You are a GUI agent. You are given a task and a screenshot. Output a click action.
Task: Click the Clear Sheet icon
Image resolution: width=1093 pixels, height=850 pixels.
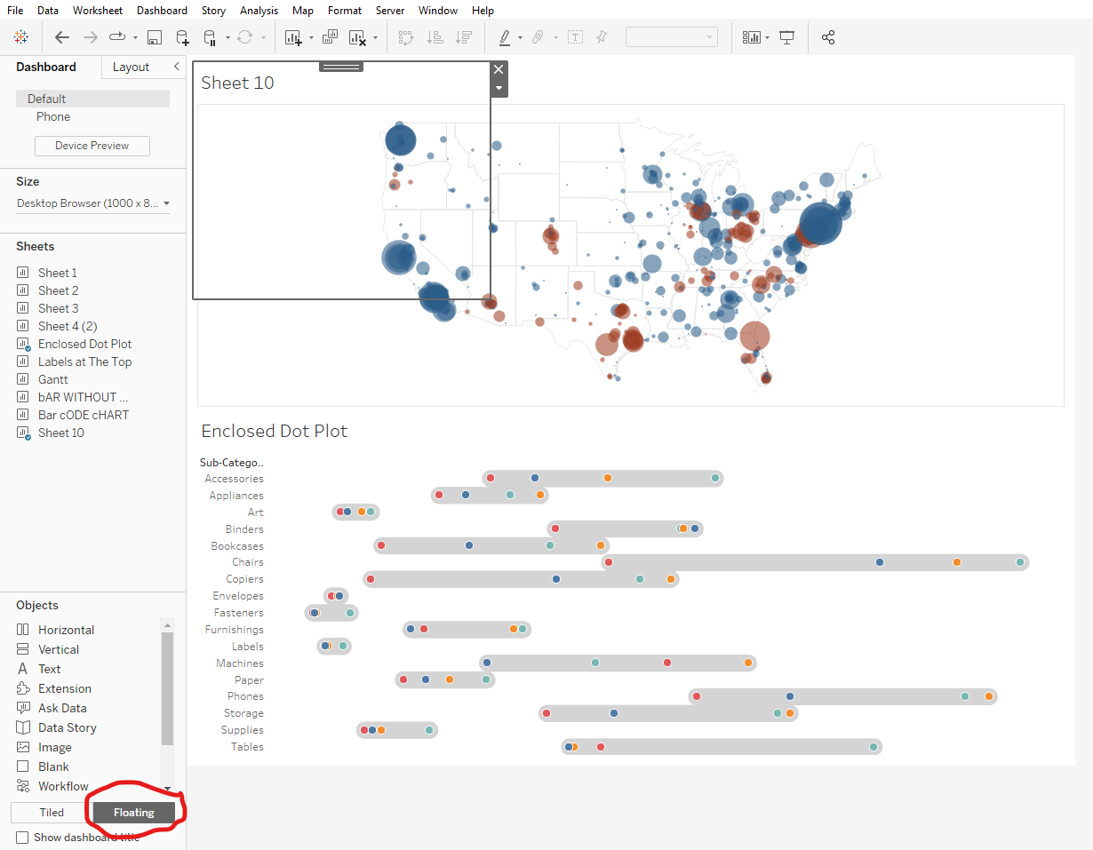[357, 37]
